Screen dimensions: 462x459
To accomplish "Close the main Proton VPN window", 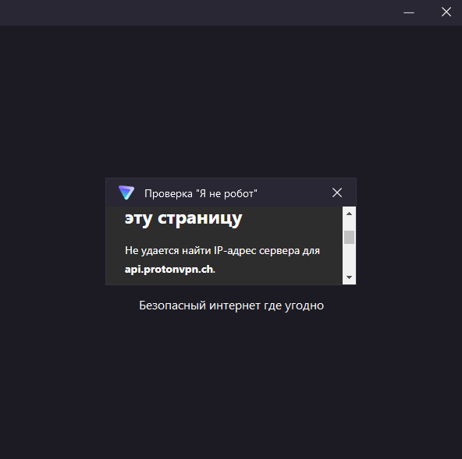I will click(x=446, y=12).
